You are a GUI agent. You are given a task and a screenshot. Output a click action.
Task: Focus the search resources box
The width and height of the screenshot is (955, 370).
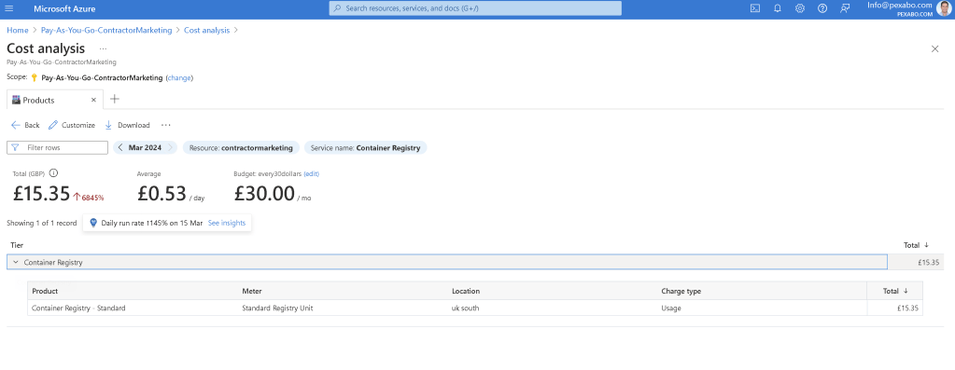(475, 8)
